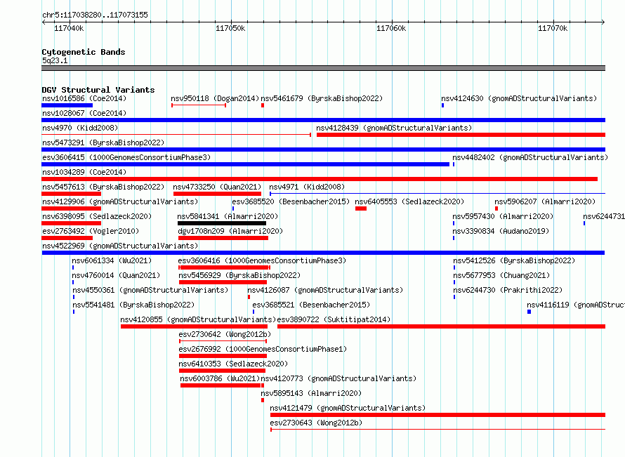Select nsv5895143 (Almarri2020) label
The image size is (625, 457).
pyautogui.click(x=311, y=393)
